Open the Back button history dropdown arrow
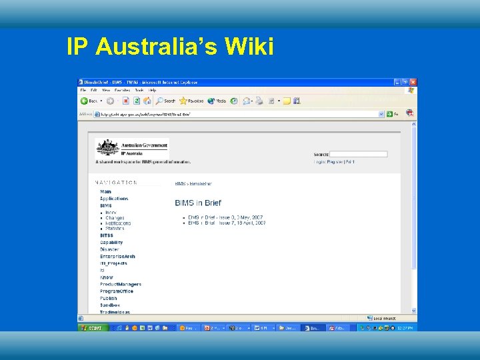 click(101, 101)
